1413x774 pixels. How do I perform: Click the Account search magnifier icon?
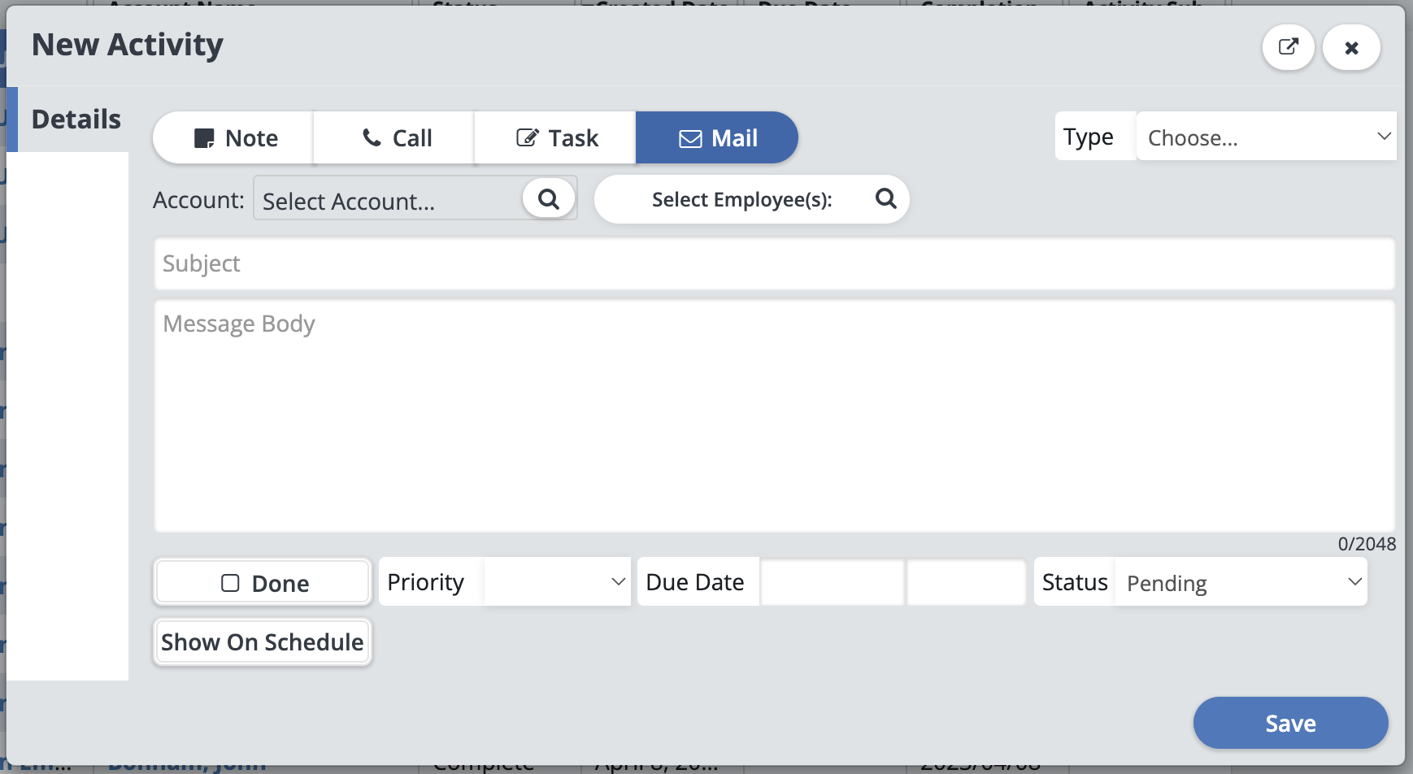[549, 199]
